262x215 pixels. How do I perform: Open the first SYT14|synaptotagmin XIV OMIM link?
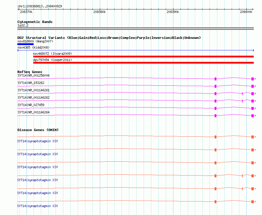(x=38, y=141)
